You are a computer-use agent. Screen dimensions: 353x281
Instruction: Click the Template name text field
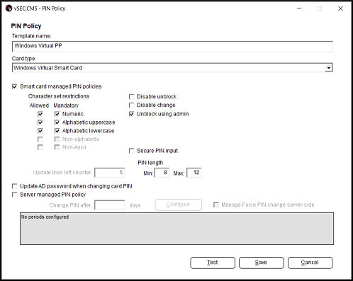pos(172,46)
